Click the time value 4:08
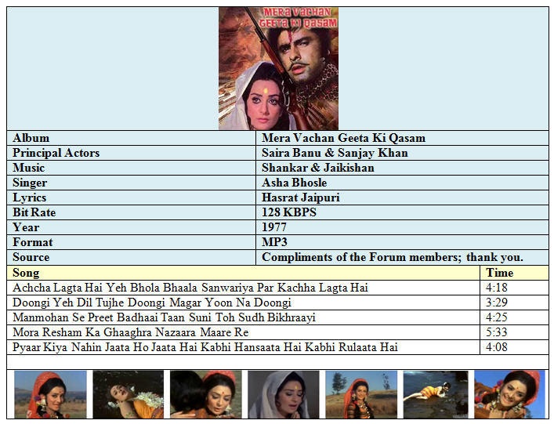554x424 pixels. (x=497, y=347)
